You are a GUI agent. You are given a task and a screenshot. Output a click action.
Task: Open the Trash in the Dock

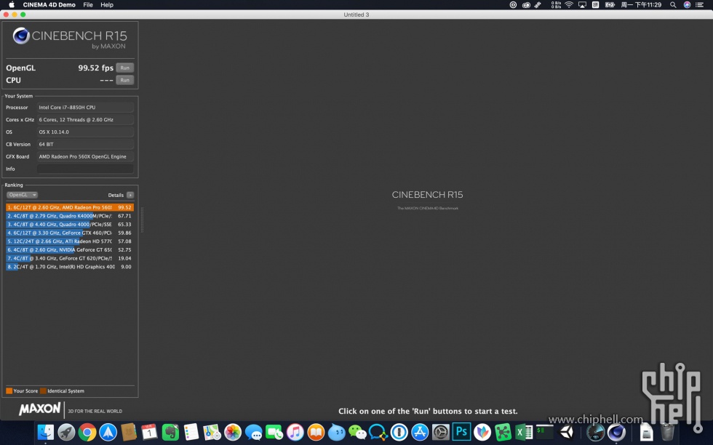[667, 432]
